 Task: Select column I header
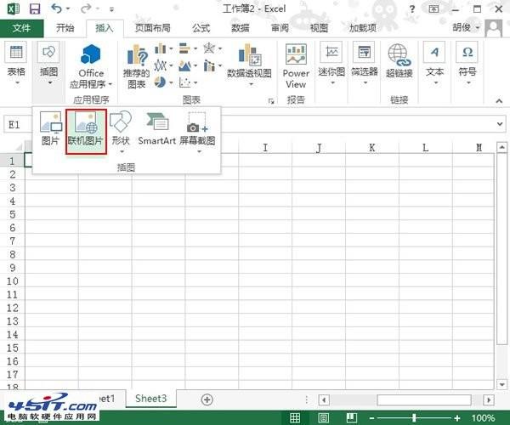tap(265, 148)
